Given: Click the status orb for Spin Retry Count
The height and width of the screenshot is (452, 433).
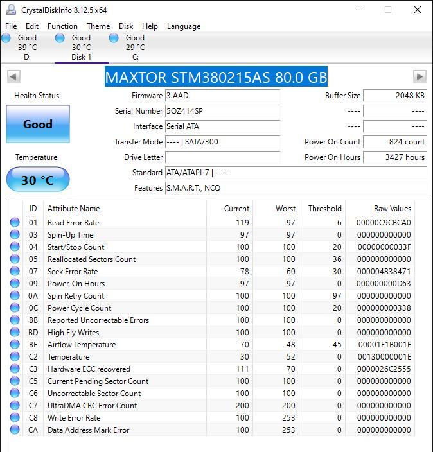Looking at the screenshot, I should [15, 295].
